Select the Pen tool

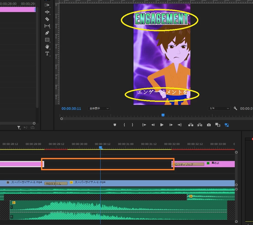point(47,33)
